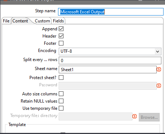Click the Password input field
Image resolution: width=165 pixels, height=134 pixels.
click(x=108, y=86)
